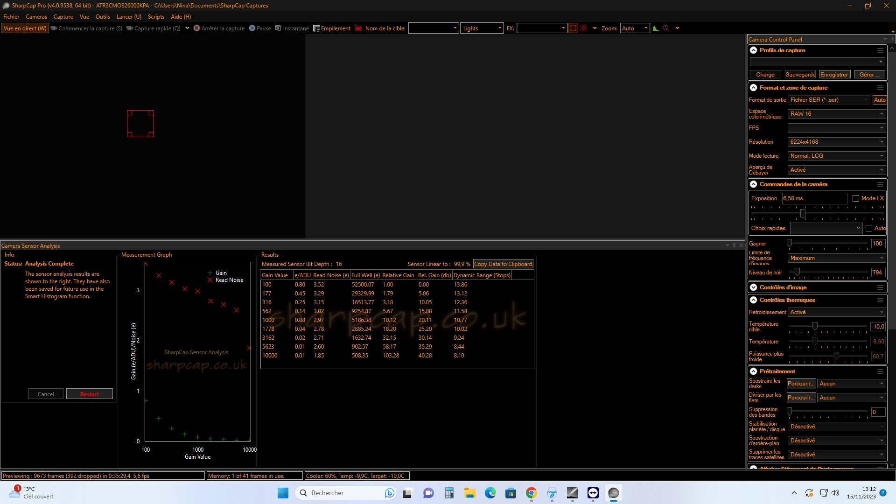Image resolution: width=896 pixels, height=504 pixels.
Task: Click Copy Data to Clipboard
Action: coord(503,264)
